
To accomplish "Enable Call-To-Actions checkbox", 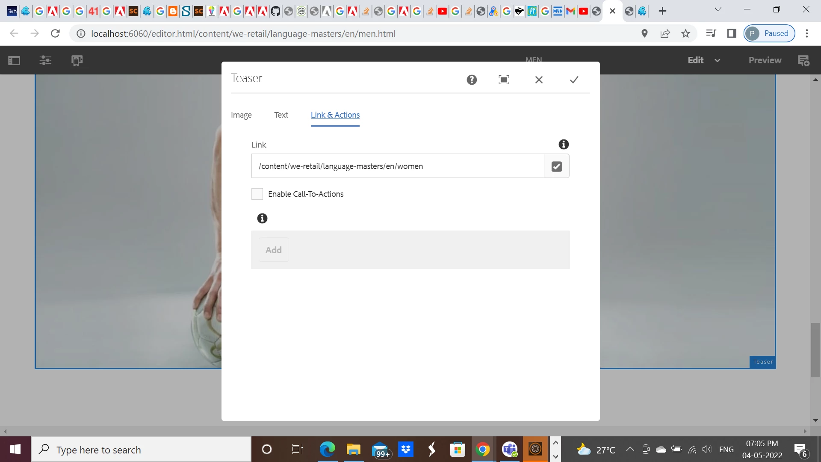I will [x=257, y=194].
